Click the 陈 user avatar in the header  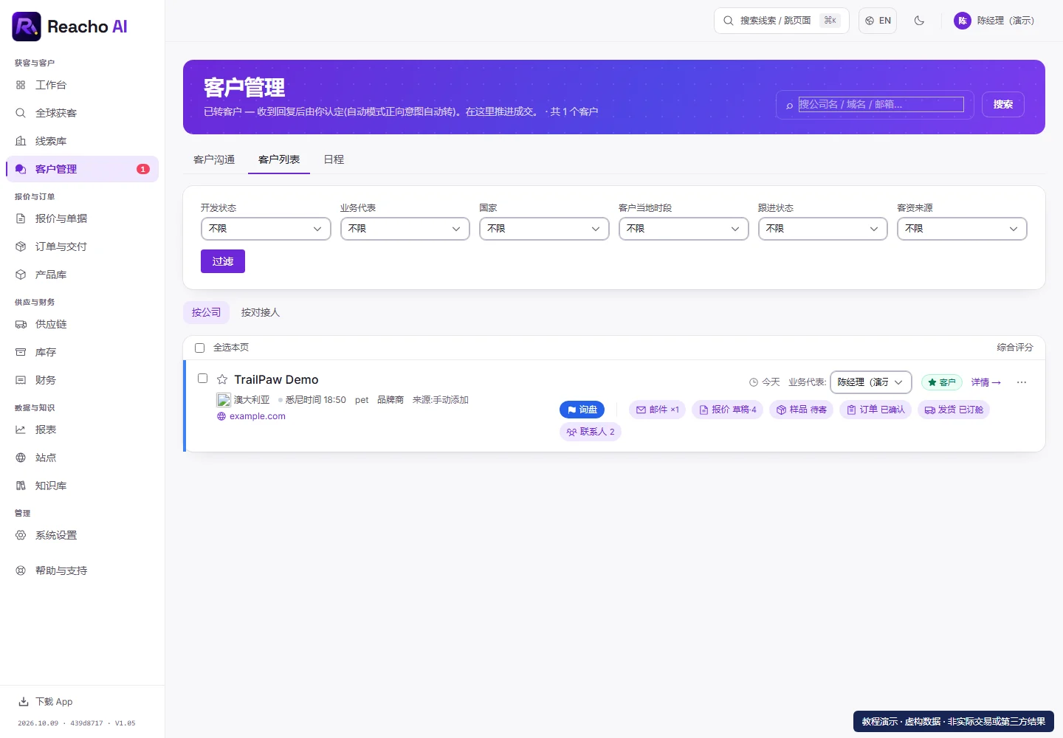(963, 21)
